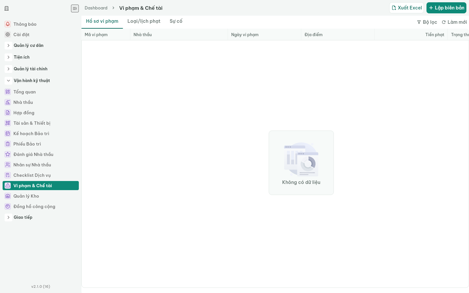
Task: Select the Nhà thầu sidebar icon
Action: [x=8, y=102]
